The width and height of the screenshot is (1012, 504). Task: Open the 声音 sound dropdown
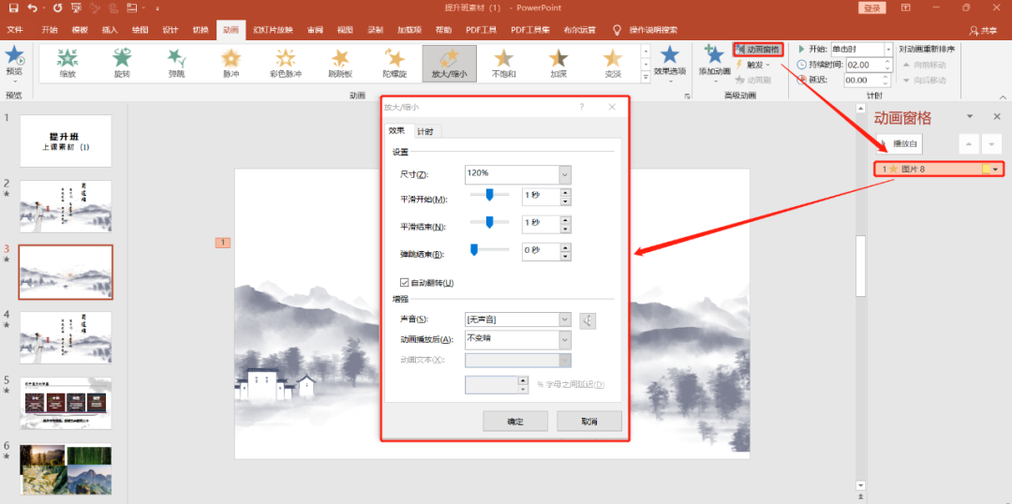pos(565,319)
